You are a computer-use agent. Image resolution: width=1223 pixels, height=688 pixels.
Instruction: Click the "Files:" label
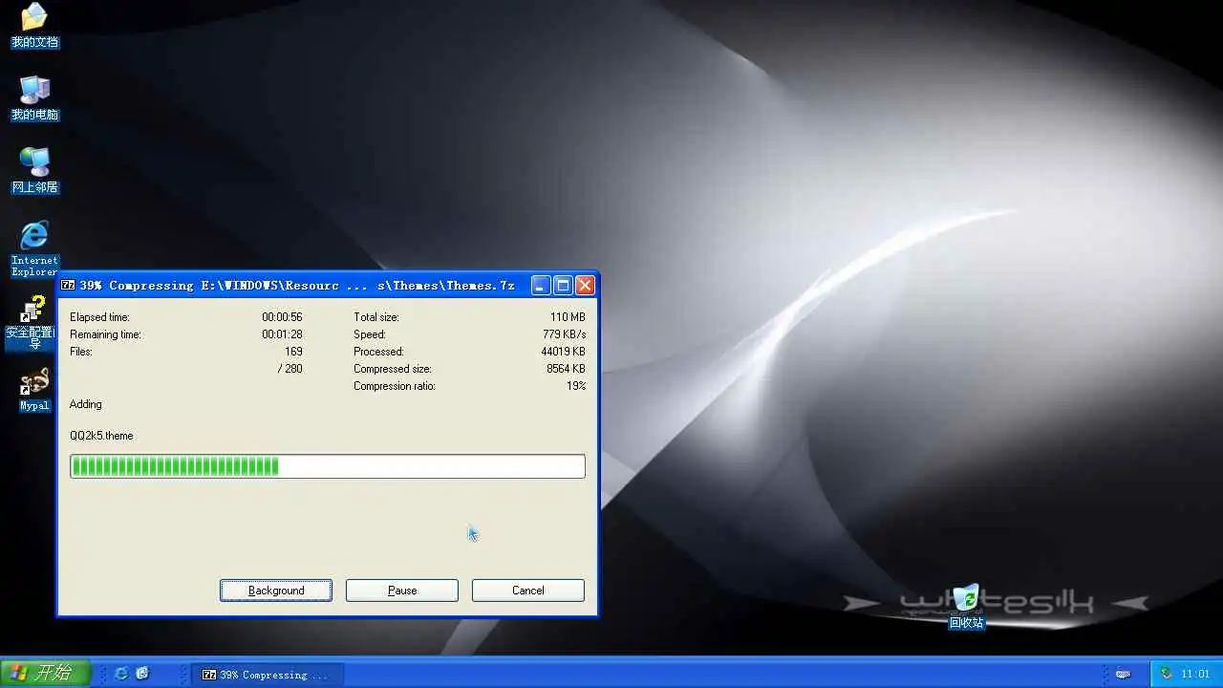81,352
